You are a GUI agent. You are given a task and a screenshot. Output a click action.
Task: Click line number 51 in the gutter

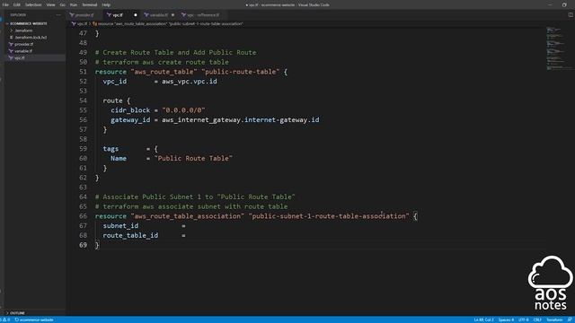point(84,72)
